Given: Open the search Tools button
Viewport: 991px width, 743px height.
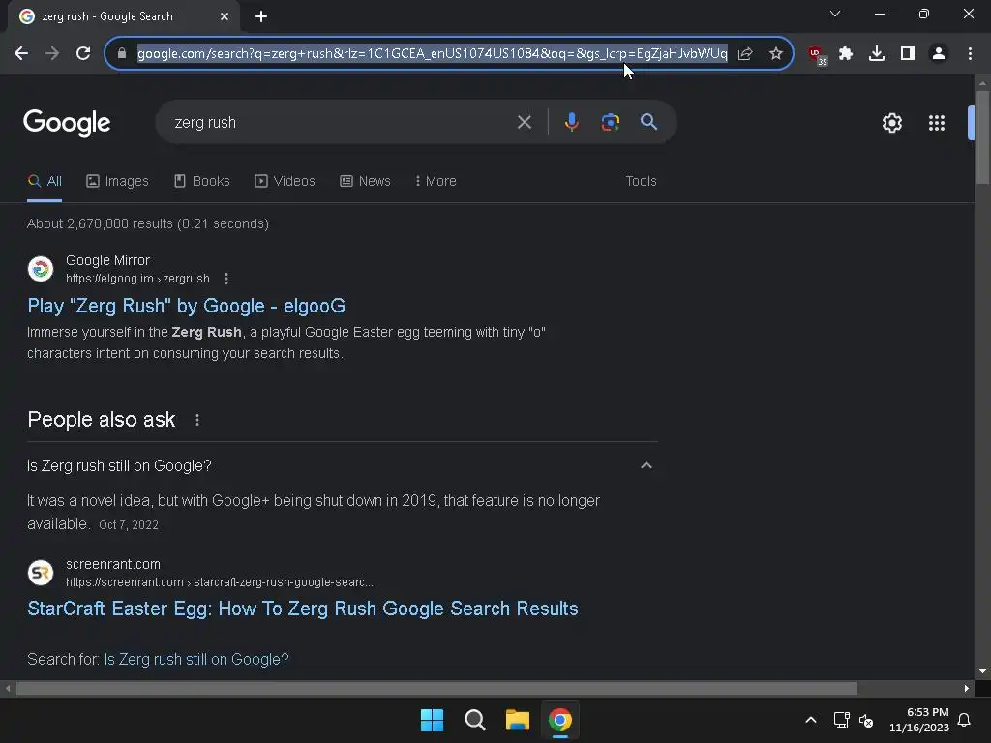Looking at the screenshot, I should tap(641, 181).
